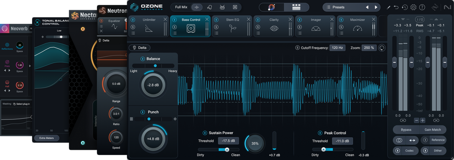The image size is (454, 160).
Task: Solo the Cutoff Frequency band
Action: 297,48
